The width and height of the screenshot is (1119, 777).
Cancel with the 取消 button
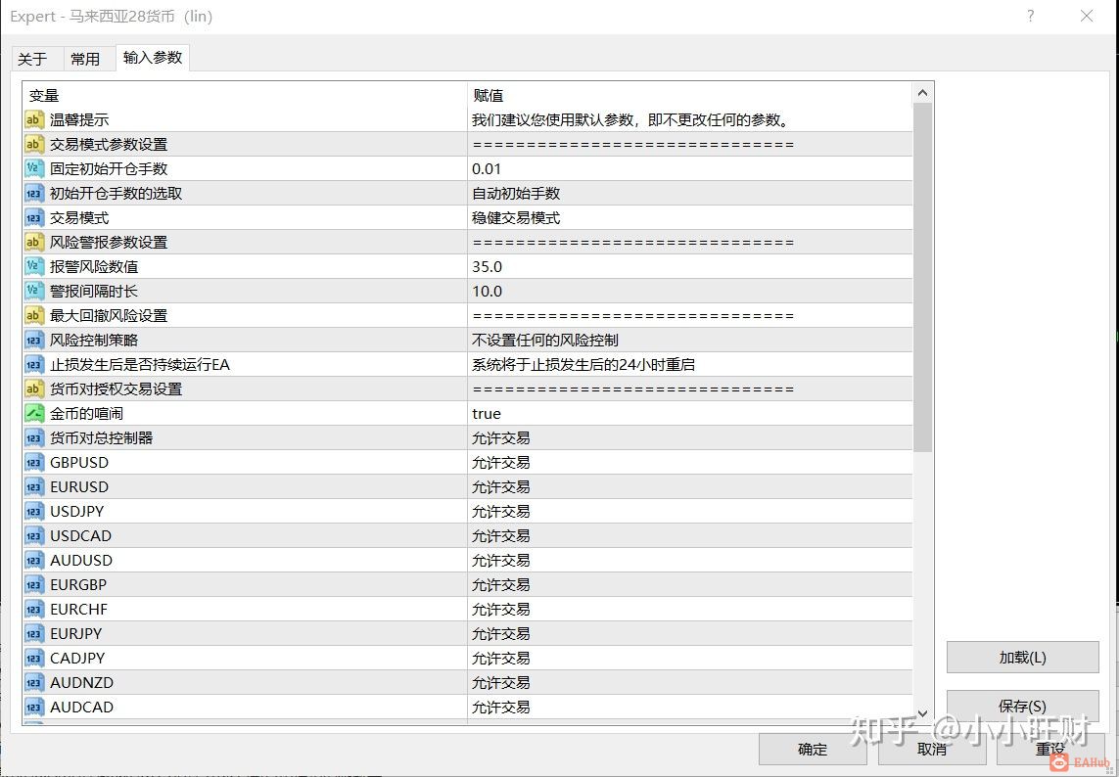coord(932,749)
